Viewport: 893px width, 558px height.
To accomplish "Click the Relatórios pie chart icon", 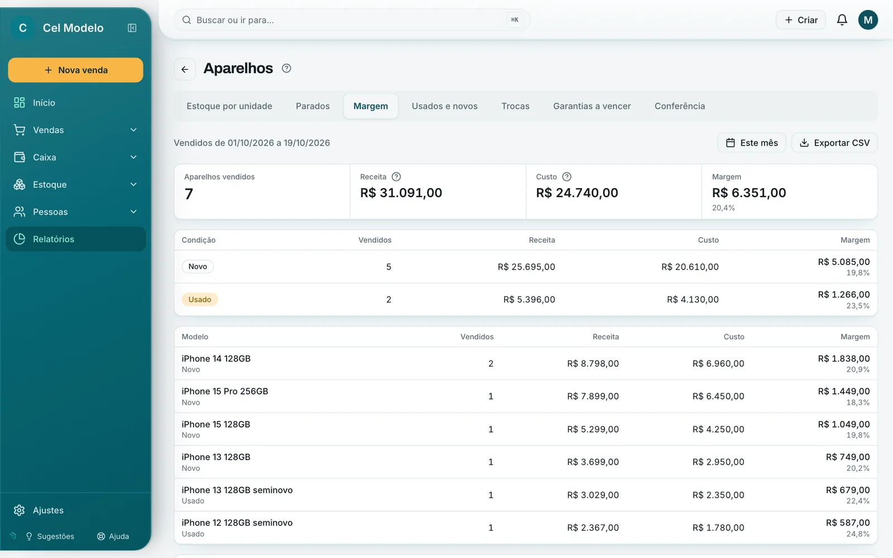I will [20, 239].
